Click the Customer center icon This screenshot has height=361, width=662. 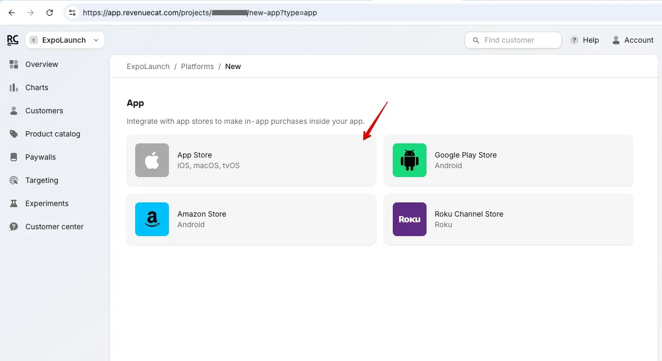(x=14, y=227)
